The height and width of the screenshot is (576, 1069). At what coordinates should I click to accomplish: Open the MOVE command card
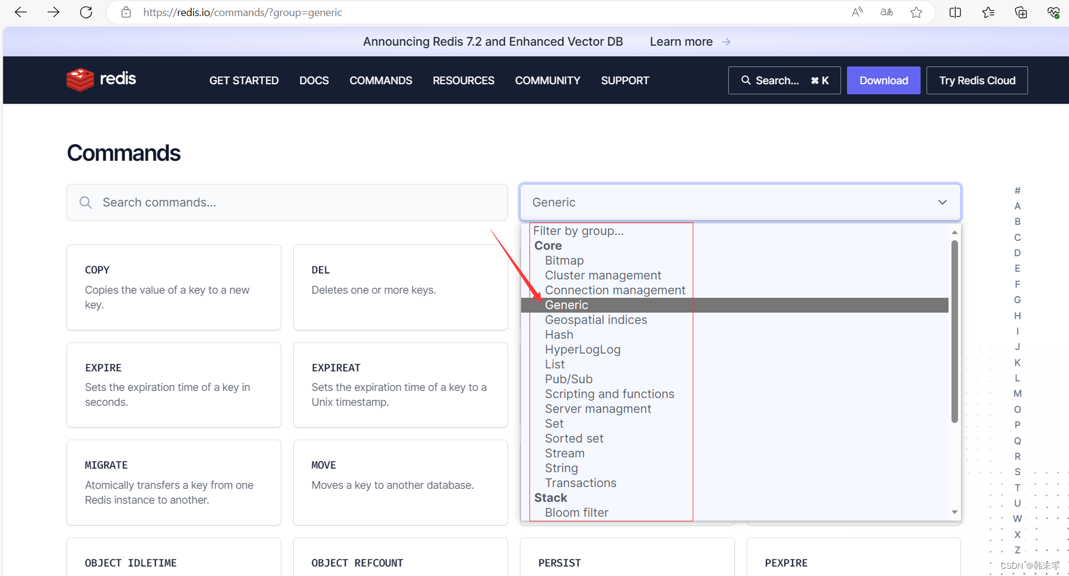point(401,482)
